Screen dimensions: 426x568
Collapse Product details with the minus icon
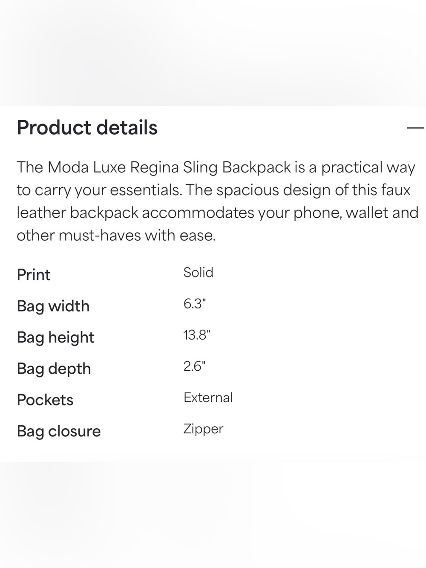click(x=415, y=127)
